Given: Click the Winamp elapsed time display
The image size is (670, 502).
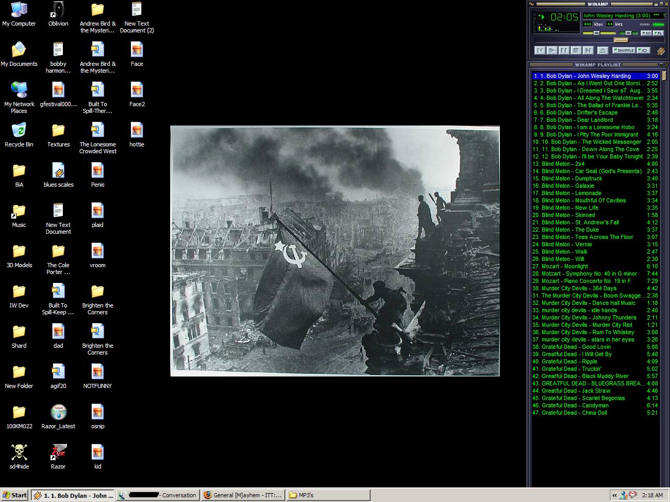Looking at the screenshot, I should (x=564, y=17).
